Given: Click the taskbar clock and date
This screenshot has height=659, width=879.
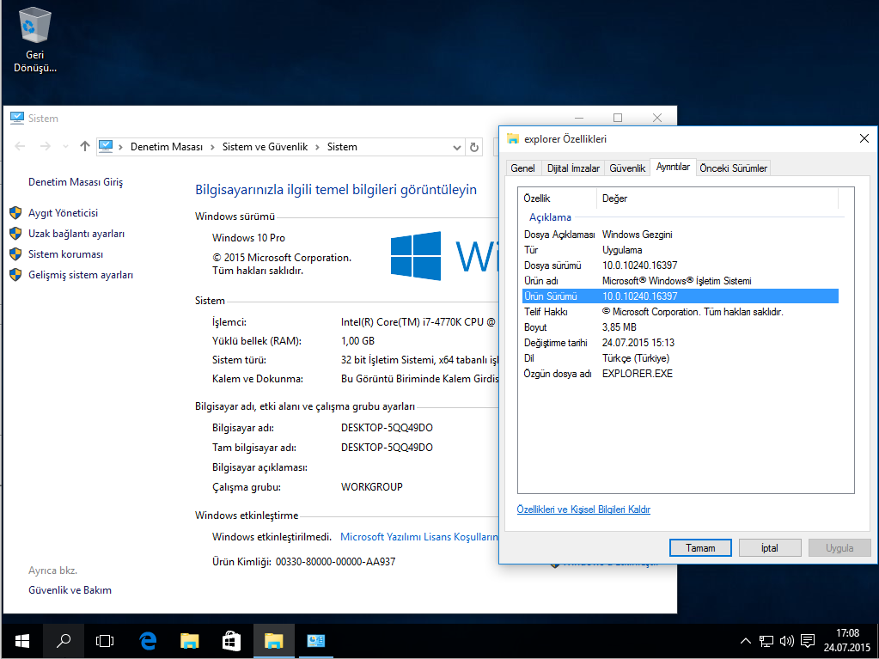Looking at the screenshot, I should pyautogui.click(x=846, y=640).
